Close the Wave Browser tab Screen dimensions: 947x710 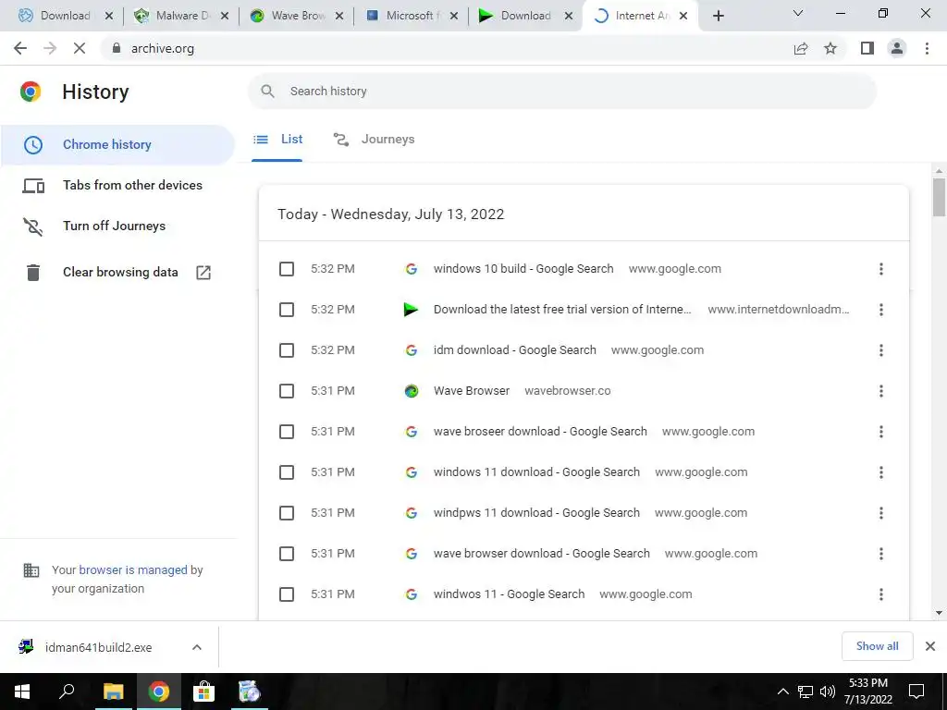point(339,16)
